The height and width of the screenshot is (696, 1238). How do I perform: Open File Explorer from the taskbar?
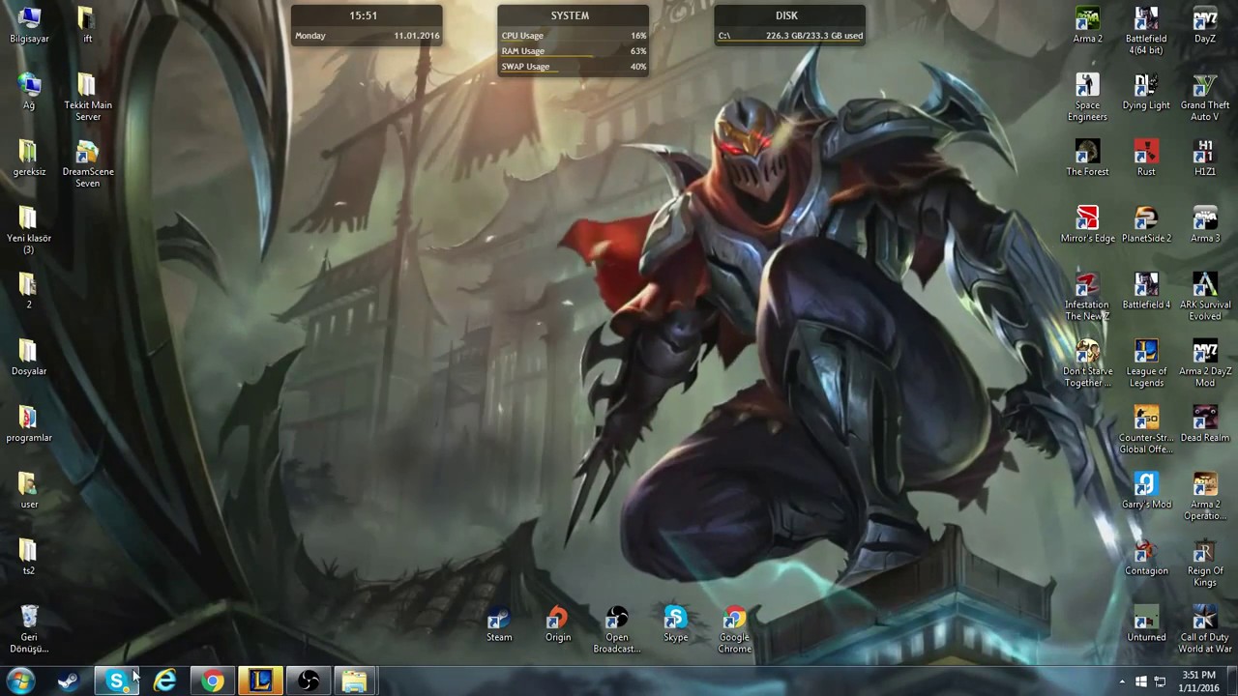tap(354, 681)
